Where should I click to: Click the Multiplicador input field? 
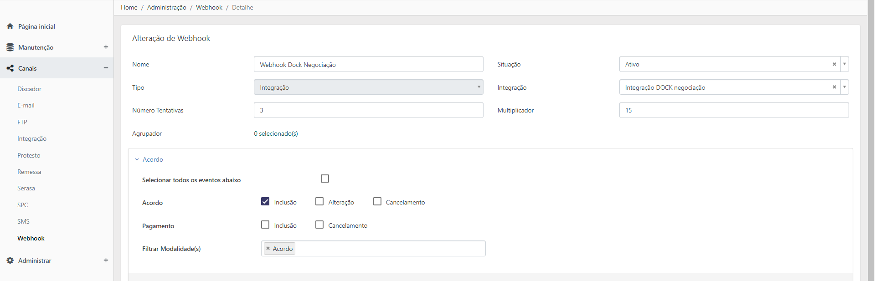coord(734,110)
